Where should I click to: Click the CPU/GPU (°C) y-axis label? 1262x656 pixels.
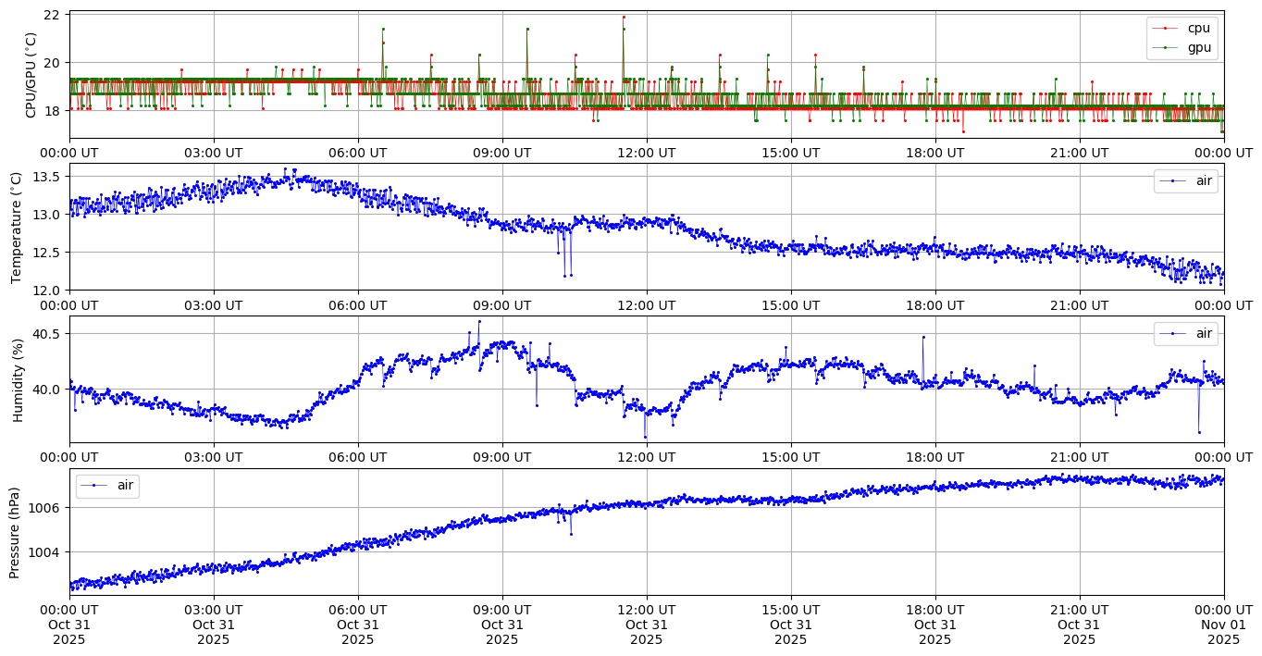click(x=31, y=75)
